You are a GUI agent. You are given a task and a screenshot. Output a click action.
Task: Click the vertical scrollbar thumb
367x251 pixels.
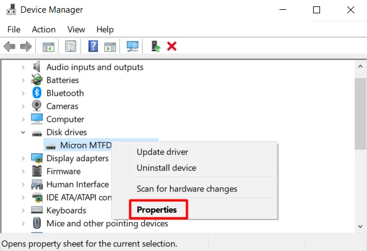360,114
